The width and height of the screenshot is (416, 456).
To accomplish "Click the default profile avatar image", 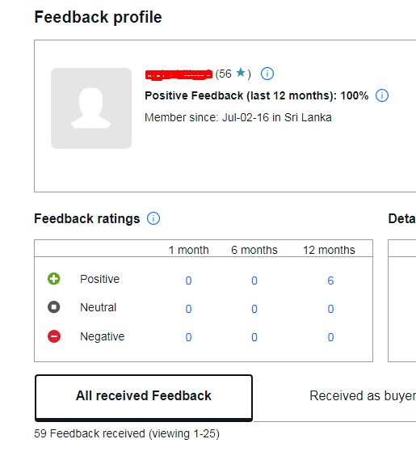I will tap(91, 108).
